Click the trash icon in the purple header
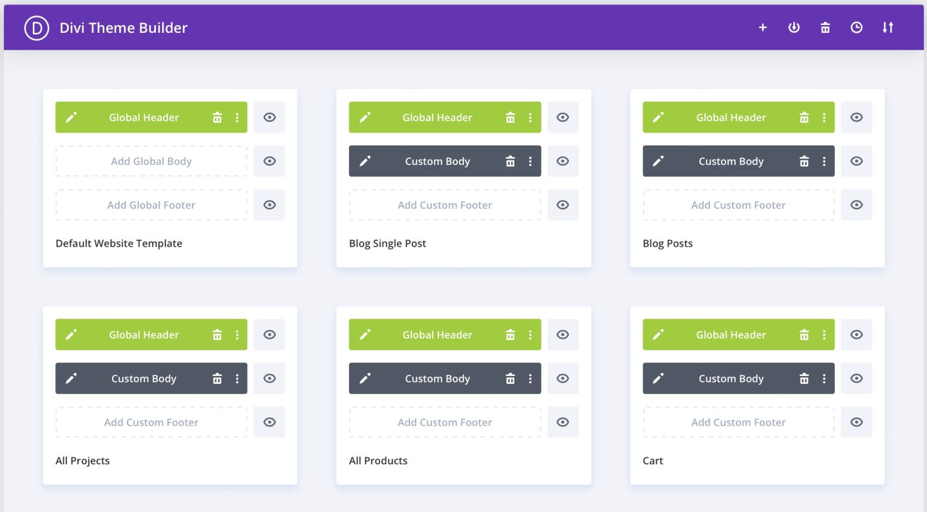This screenshot has width=927, height=512. [x=825, y=28]
